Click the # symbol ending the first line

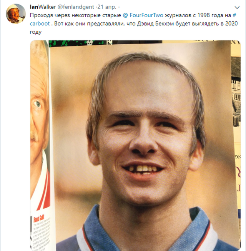tap(234, 15)
